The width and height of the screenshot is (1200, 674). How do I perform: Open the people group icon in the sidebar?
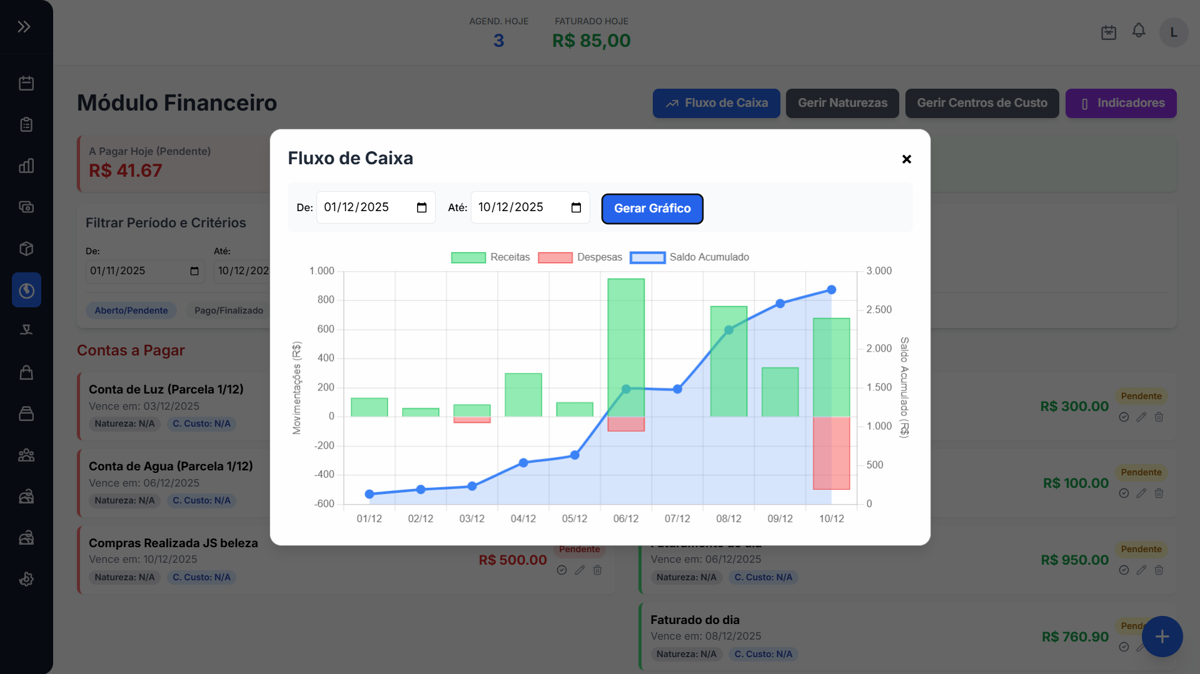pyautogui.click(x=26, y=455)
